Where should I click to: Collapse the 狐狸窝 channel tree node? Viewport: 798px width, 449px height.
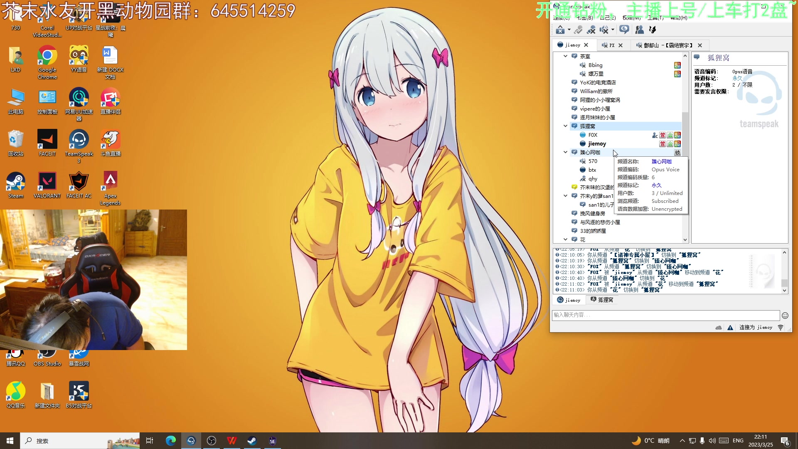point(565,126)
